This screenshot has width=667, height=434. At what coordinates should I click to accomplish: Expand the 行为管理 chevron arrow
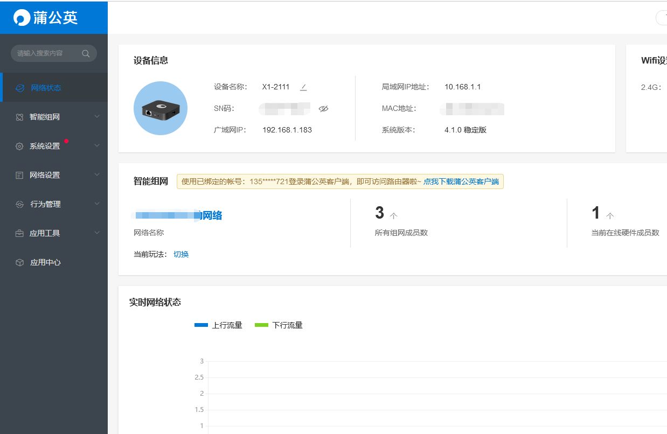[97, 204]
